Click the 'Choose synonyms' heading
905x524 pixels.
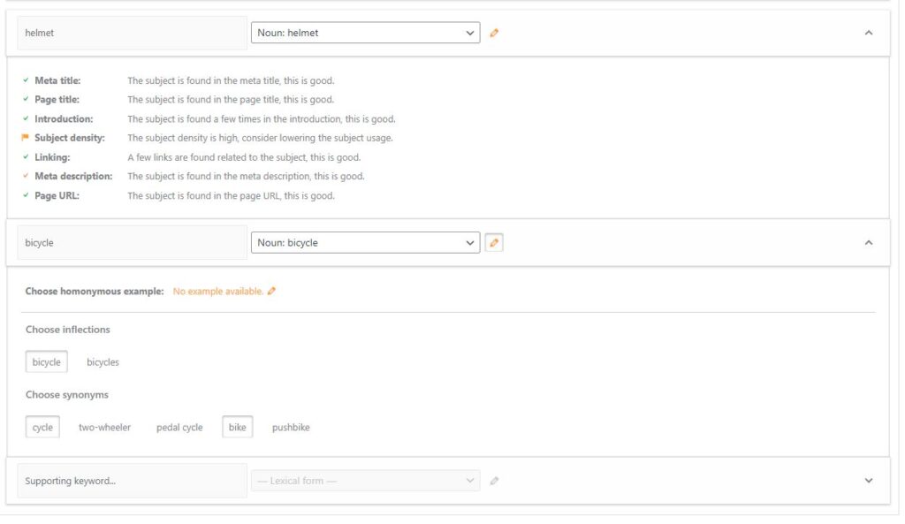[67, 395]
